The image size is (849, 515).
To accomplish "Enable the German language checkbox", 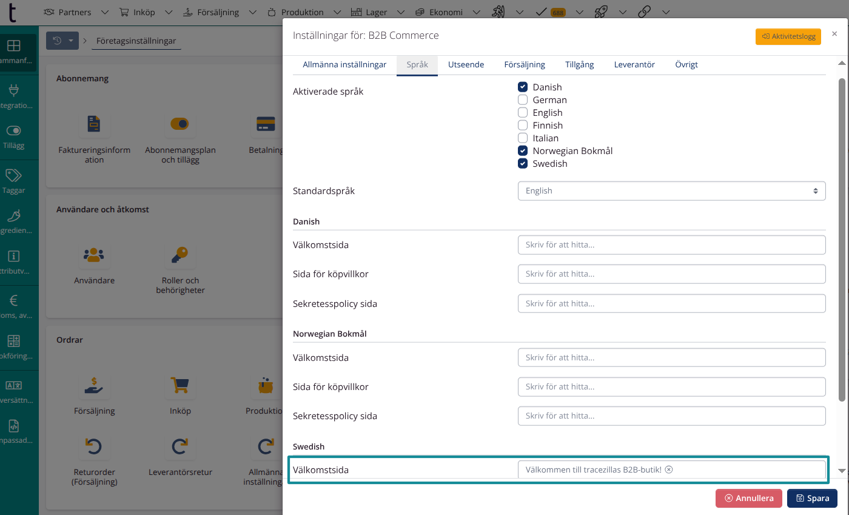I will [523, 99].
